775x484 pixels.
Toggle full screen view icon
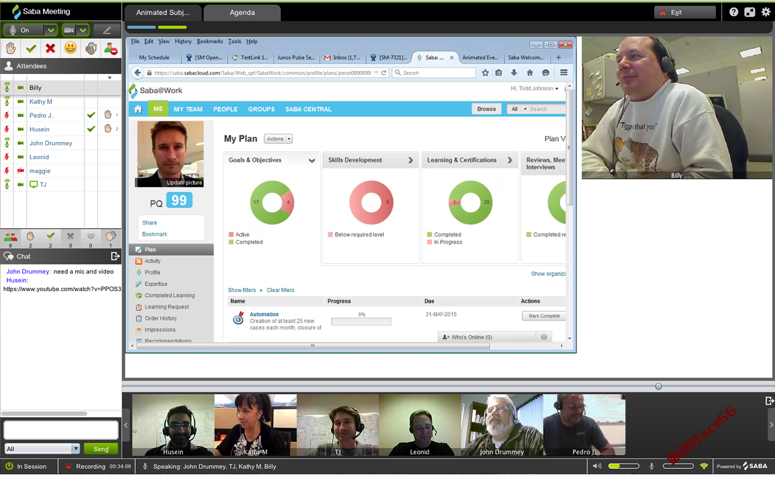coord(750,12)
